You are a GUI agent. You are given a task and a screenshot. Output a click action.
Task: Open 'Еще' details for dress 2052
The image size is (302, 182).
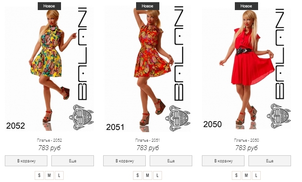point(72,161)
